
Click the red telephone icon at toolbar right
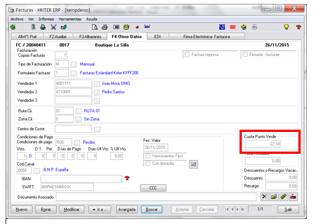(x=298, y=27)
